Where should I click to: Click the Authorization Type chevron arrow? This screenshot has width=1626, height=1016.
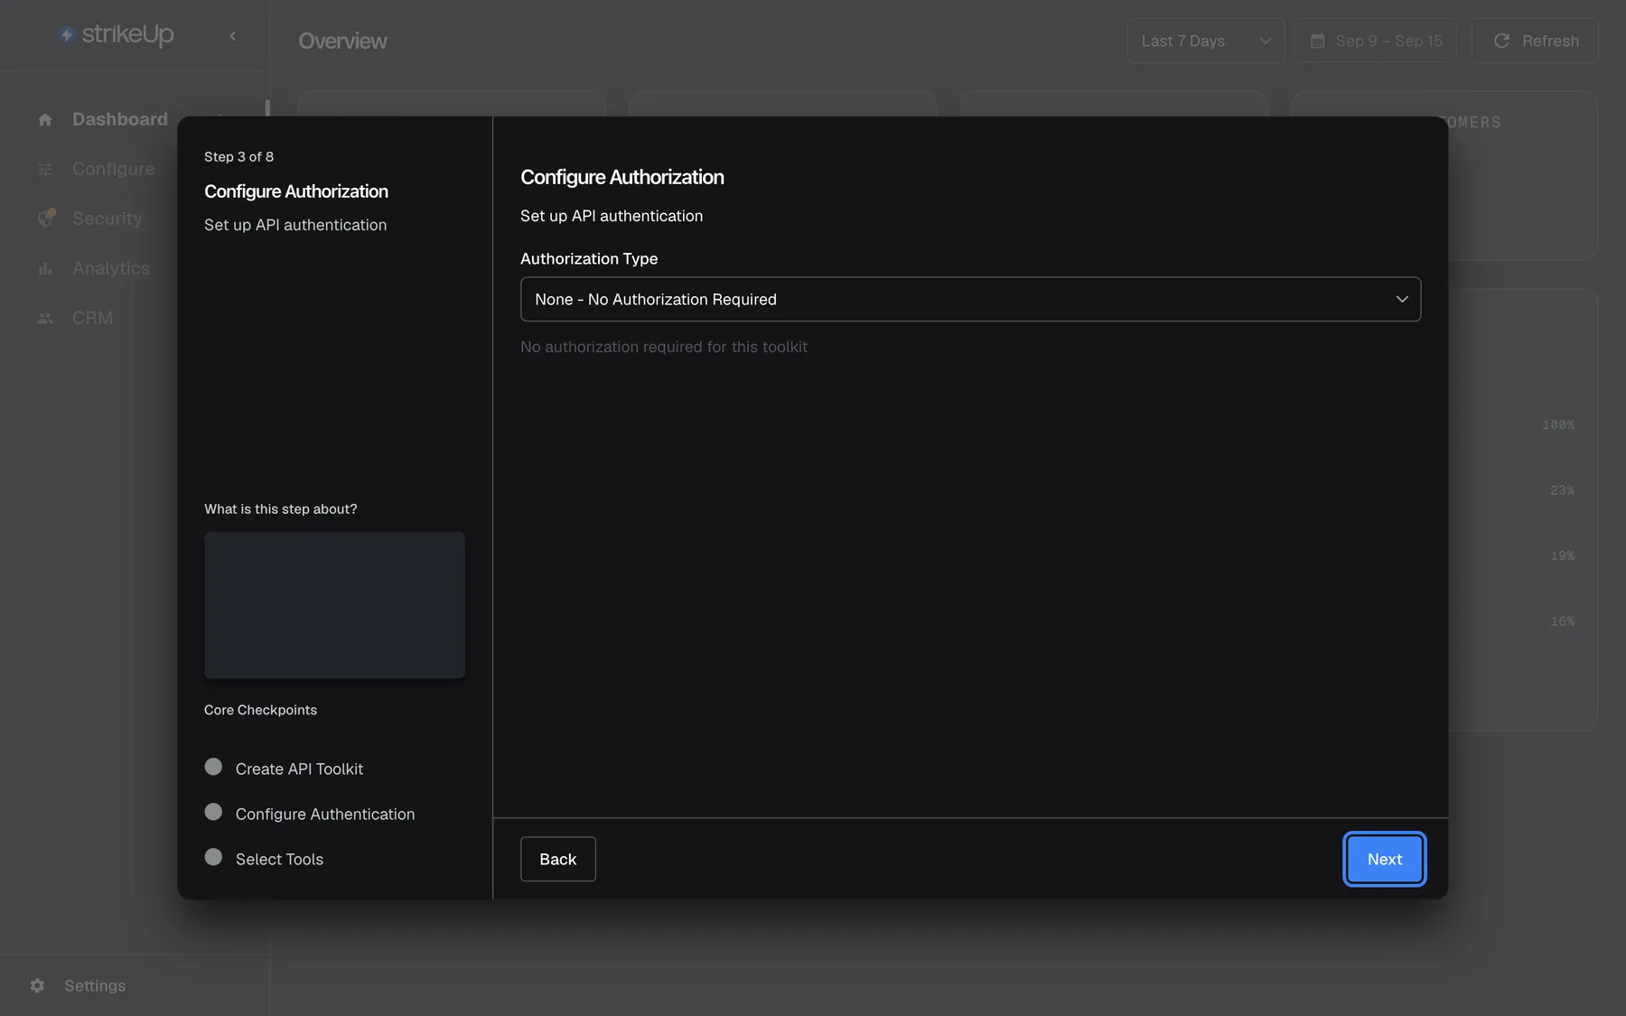point(1402,299)
